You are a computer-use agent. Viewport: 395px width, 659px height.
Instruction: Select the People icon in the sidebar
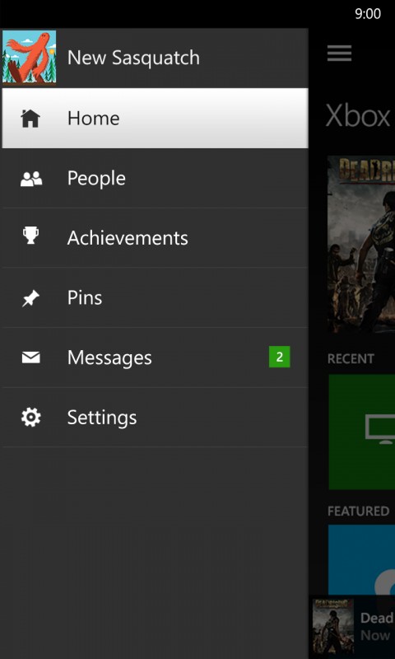pyautogui.click(x=31, y=179)
